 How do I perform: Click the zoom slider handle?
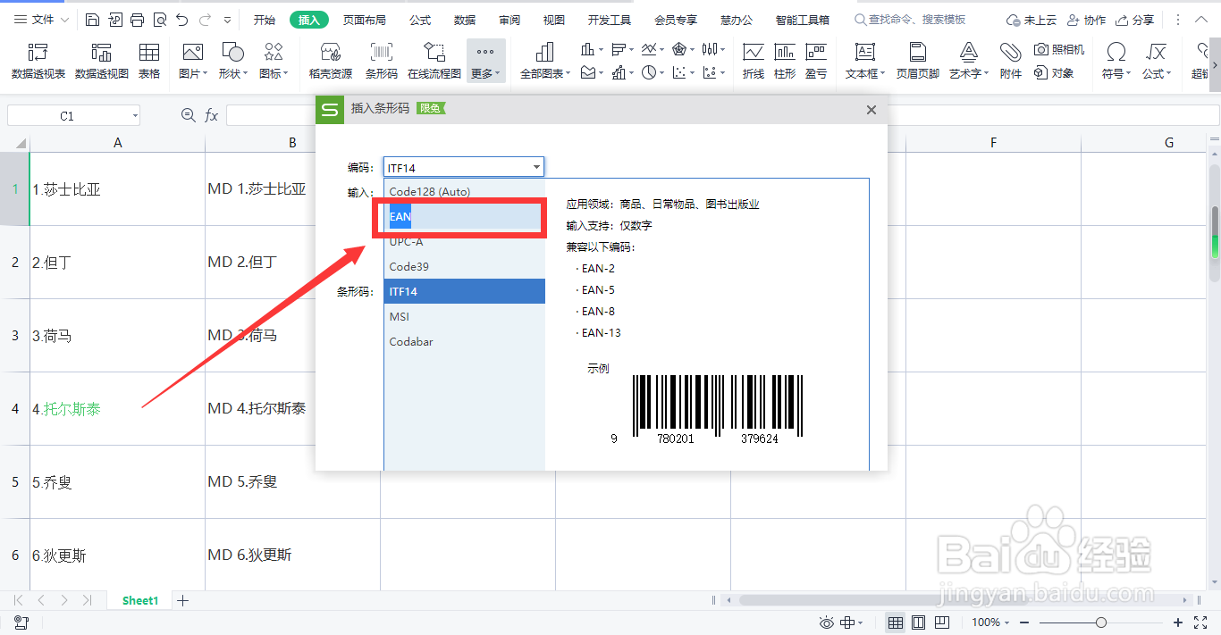pyautogui.click(x=1101, y=622)
